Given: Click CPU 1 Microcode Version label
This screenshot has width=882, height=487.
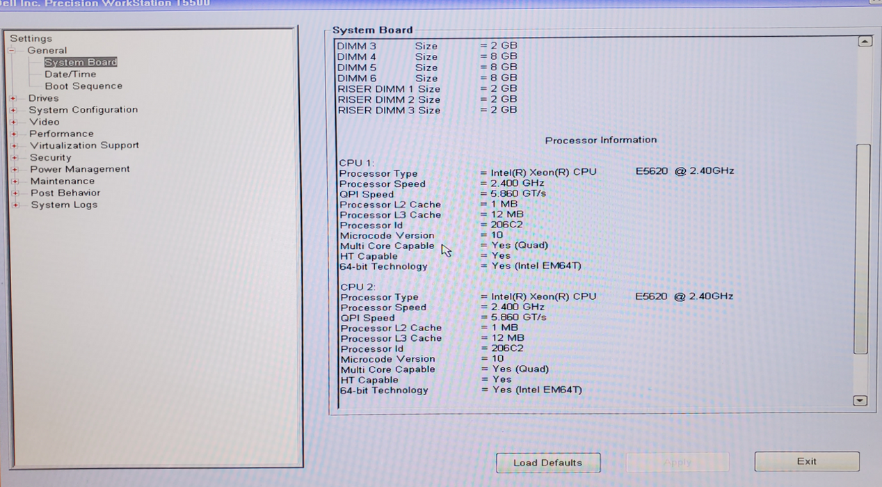Looking at the screenshot, I should click(x=387, y=235).
